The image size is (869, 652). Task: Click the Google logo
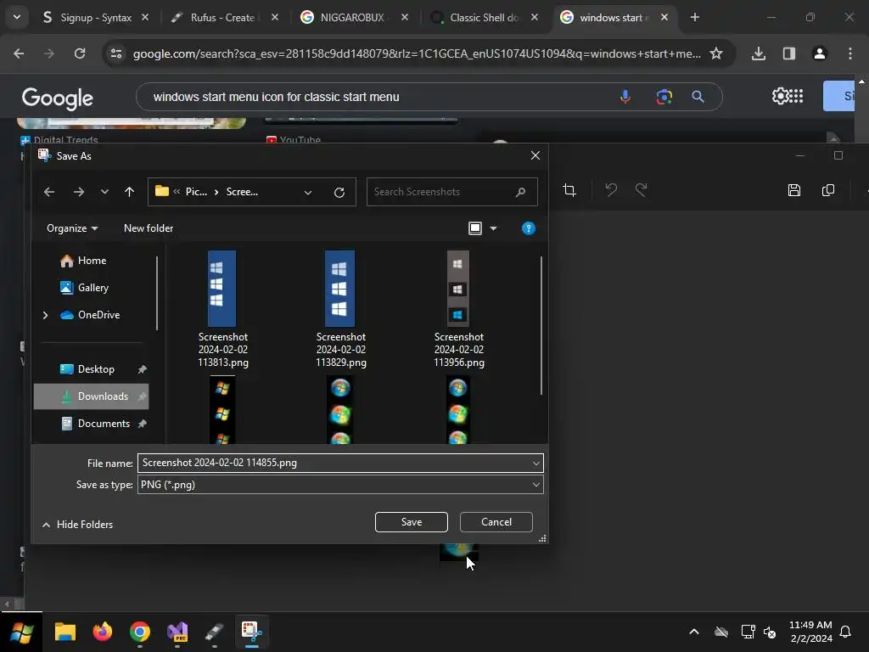58,98
